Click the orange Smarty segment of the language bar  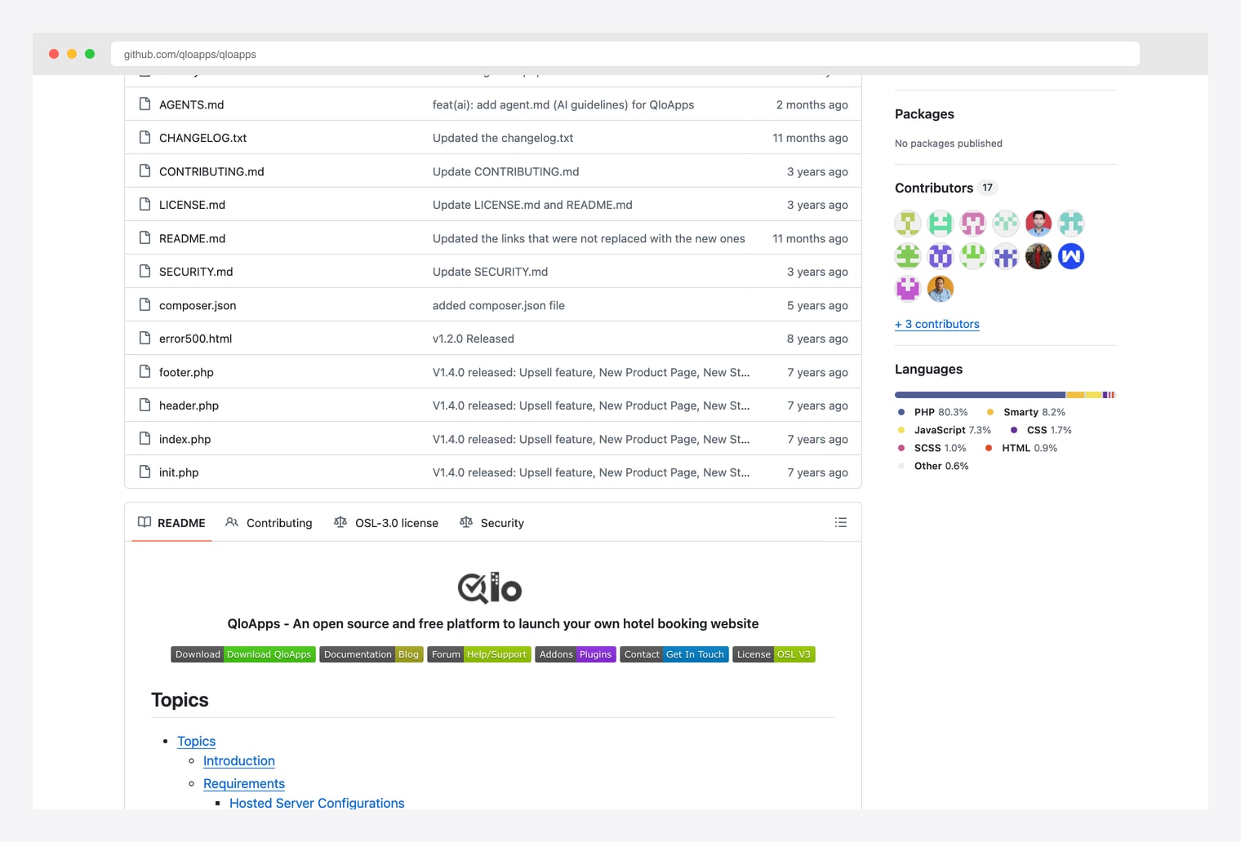(x=1075, y=395)
